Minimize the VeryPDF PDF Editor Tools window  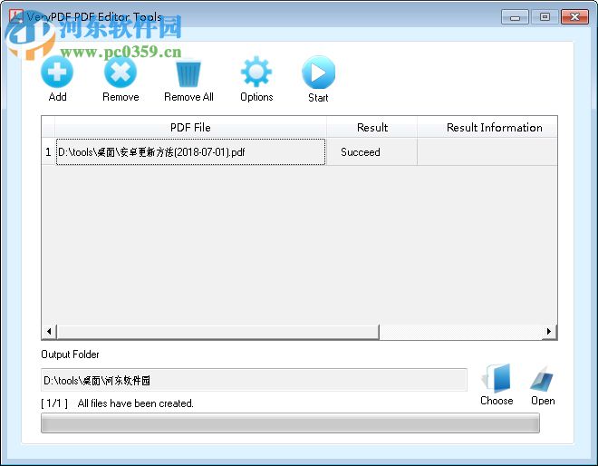point(515,17)
